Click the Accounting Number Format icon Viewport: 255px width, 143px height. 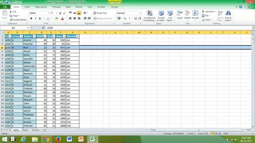point(119,19)
